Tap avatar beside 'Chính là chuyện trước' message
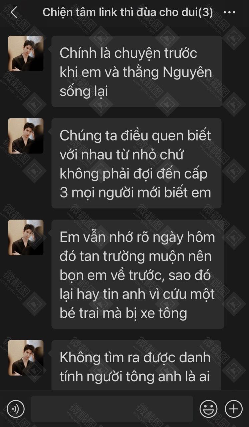The image size is (249, 427). point(26,53)
